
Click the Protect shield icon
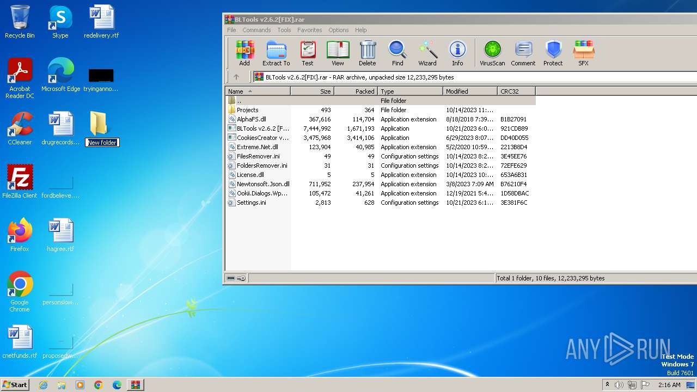(x=553, y=53)
